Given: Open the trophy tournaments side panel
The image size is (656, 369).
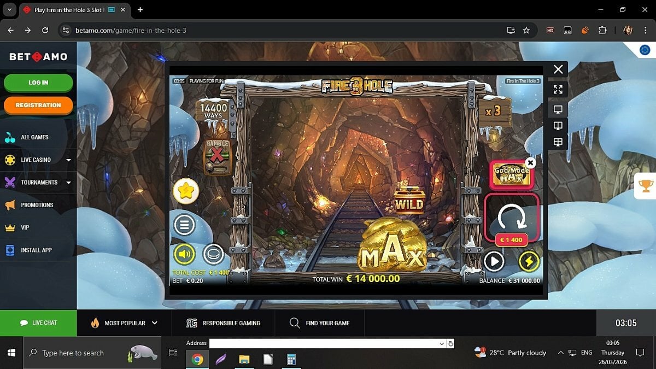Looking at the screenshot, I should tap(646, 186).
